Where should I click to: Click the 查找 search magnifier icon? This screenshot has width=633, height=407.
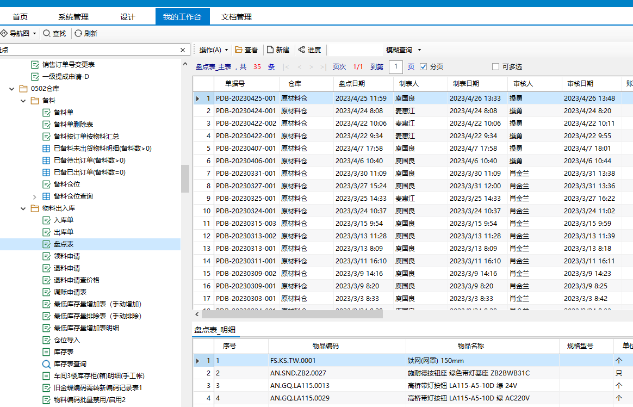coord(47,34)
